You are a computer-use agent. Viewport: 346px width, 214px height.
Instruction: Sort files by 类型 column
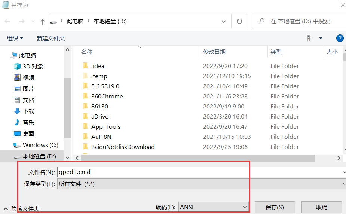tap(276, 52)
